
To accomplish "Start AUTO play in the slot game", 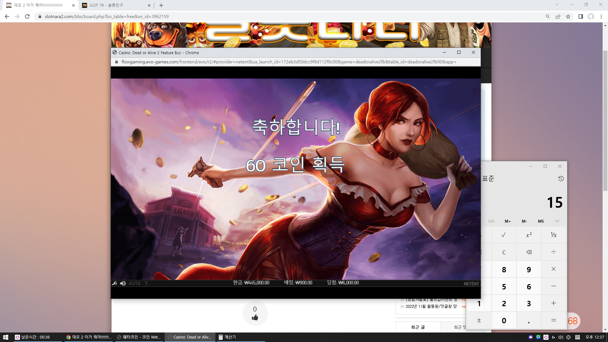I will pyautogui.click(x=135, y=283).
